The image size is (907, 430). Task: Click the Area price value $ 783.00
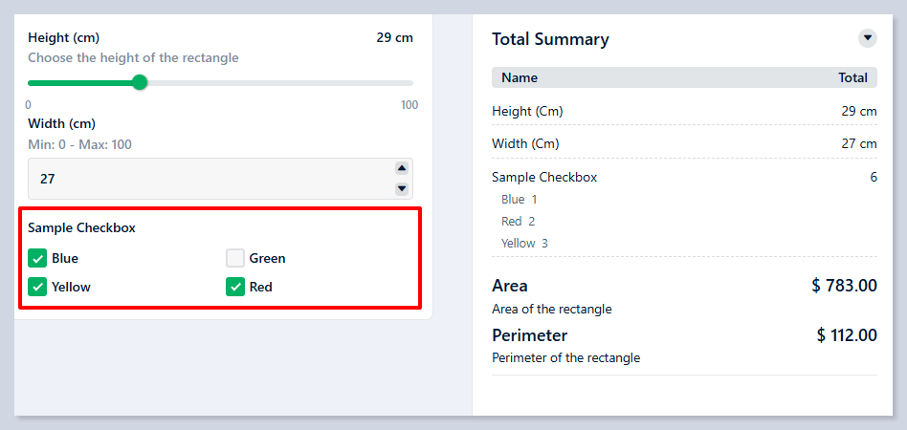844,285
